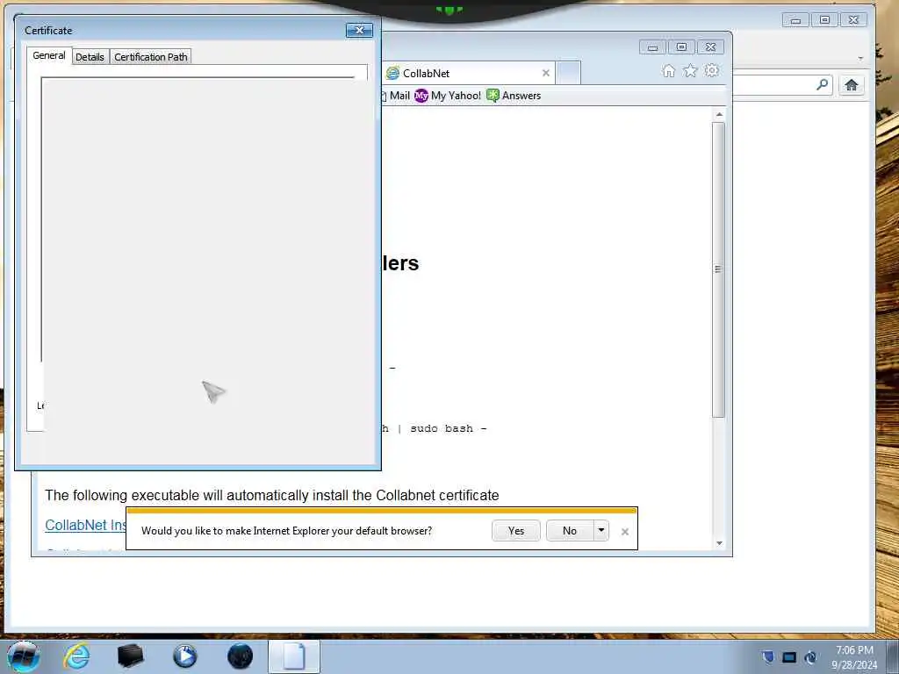
Task: Open the My Yahoo! favorites link
Action: click(x=448, y=96)
